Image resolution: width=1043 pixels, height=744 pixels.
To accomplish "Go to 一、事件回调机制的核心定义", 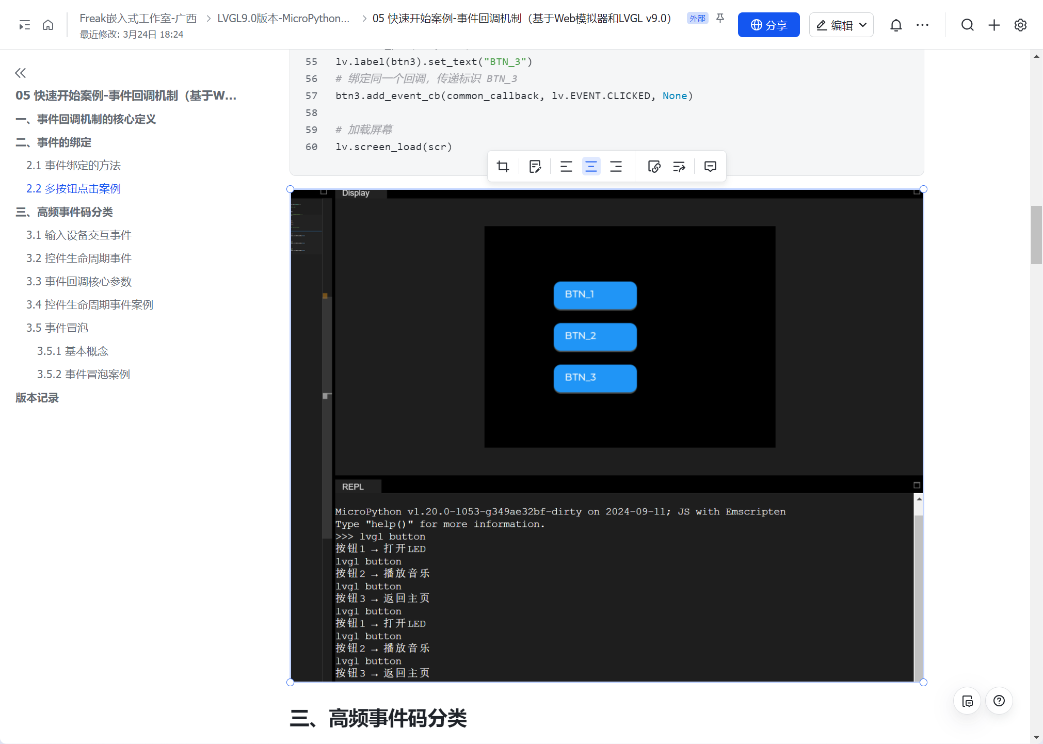I will click(x=86, y=119).
